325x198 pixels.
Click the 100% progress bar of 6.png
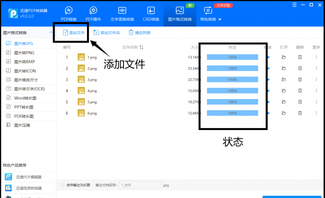[232, 113]
